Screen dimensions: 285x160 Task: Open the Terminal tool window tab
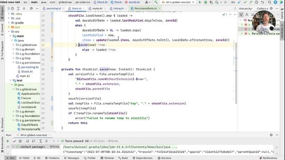pos(107,158)
